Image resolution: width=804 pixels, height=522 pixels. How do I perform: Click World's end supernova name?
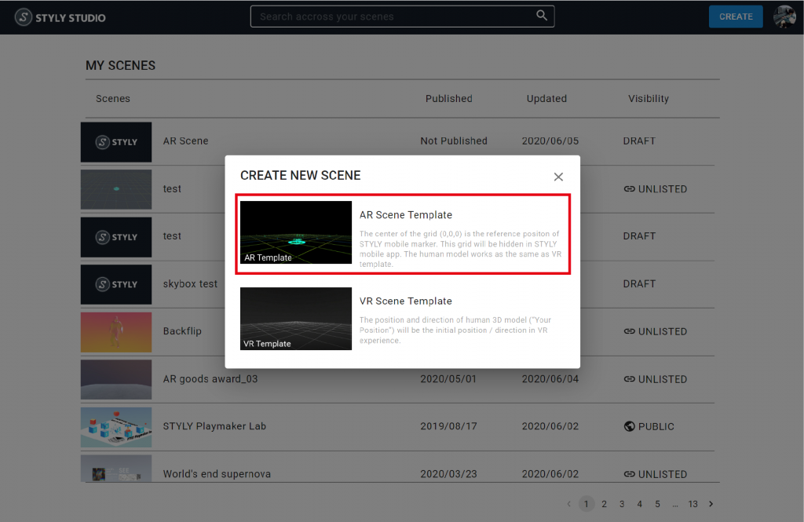click(x=217, y=474)
